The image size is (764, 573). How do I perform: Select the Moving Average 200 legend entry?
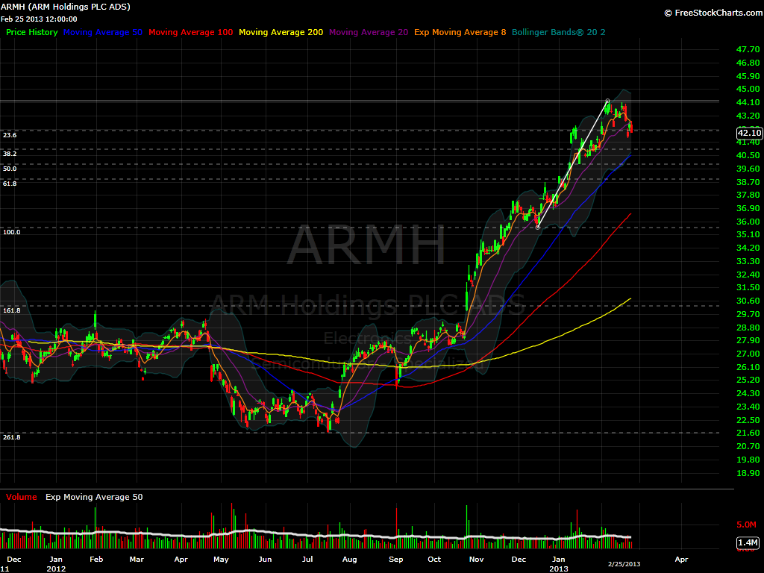pos(281,32)
